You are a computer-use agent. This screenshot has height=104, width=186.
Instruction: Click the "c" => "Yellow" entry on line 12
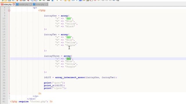tap(66, 24)
